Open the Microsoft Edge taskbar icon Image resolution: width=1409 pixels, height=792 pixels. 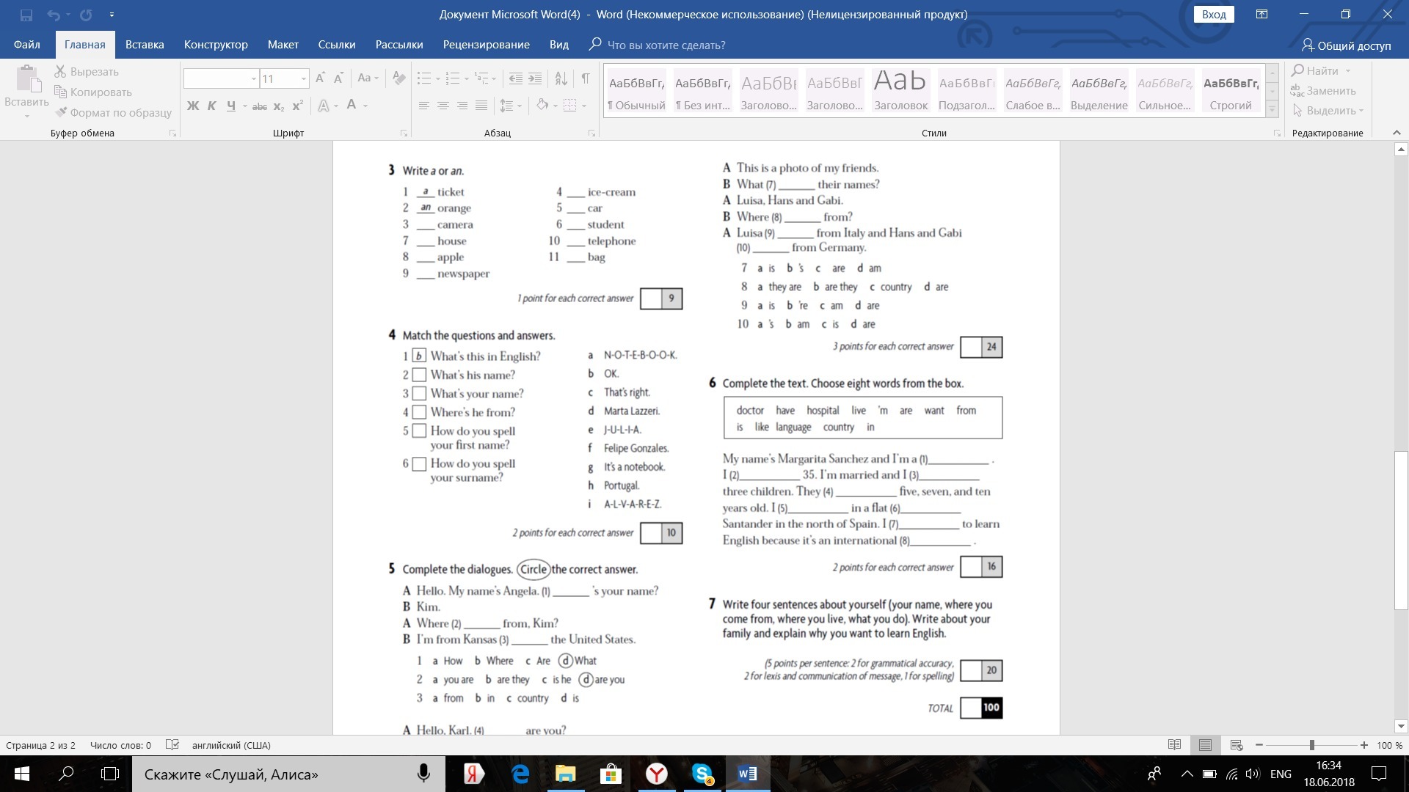tap(520, 774)
